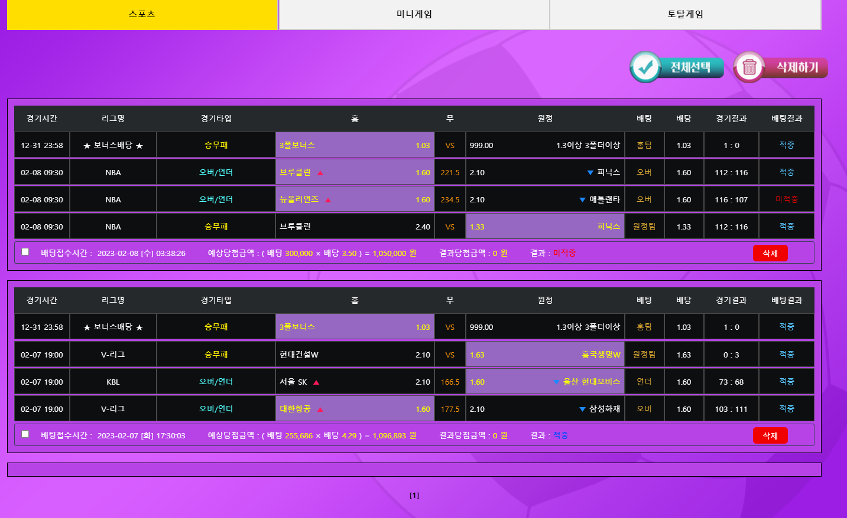This screenshot has width=847, height=518.
Task: Check the 2023-02-07 bet slip checkbox
Action: [x=25, y=434]
